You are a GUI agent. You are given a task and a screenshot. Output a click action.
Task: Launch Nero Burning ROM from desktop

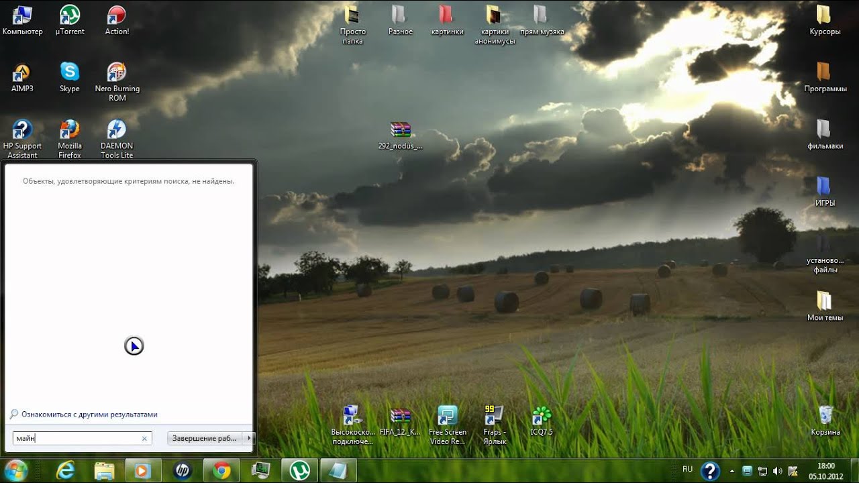(x=117, y=72)
